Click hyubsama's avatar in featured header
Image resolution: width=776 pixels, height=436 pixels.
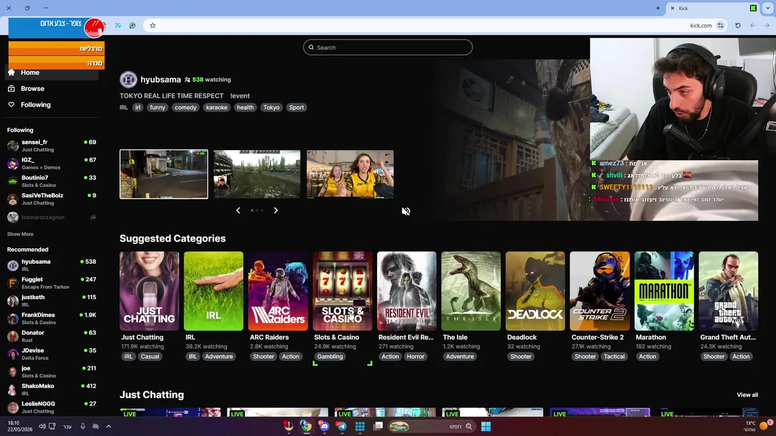pyautogui.click(x=129, y=79)
